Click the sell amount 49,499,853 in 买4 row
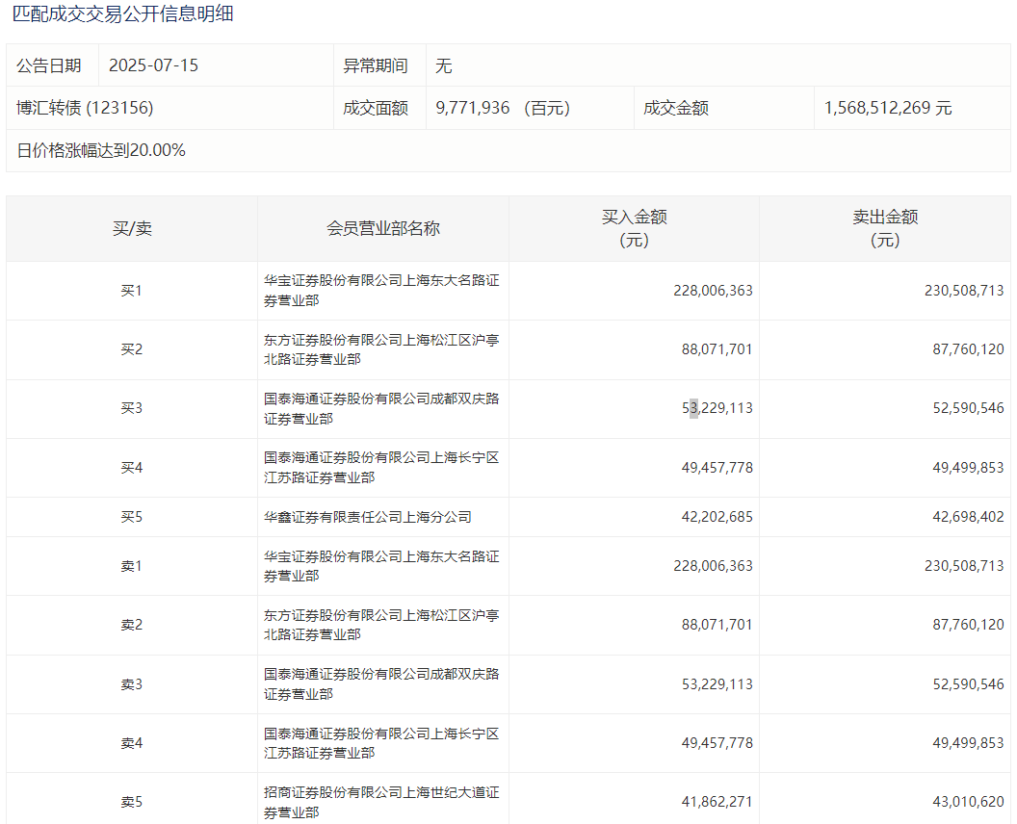1017x824 pixels. [964, 468]
